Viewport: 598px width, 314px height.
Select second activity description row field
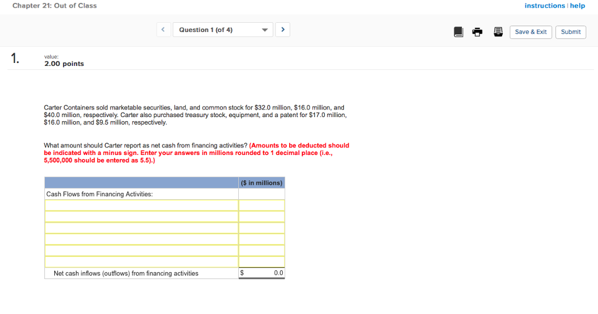[x=141, y=217]
